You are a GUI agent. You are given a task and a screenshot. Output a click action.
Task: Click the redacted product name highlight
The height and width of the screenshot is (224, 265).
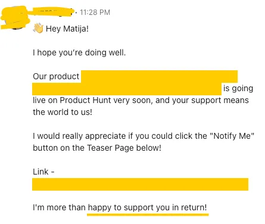pos(159,76)
